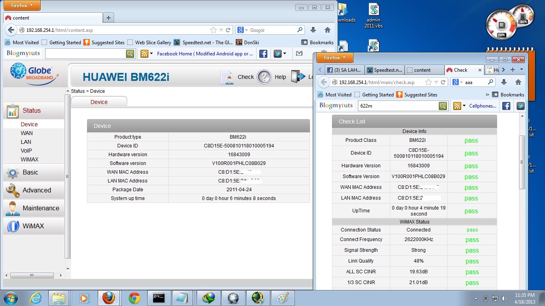Screen dimensions: 545x306
Task: Open Firefox menu dropdown in left window
Action: [x=22, y=5]
